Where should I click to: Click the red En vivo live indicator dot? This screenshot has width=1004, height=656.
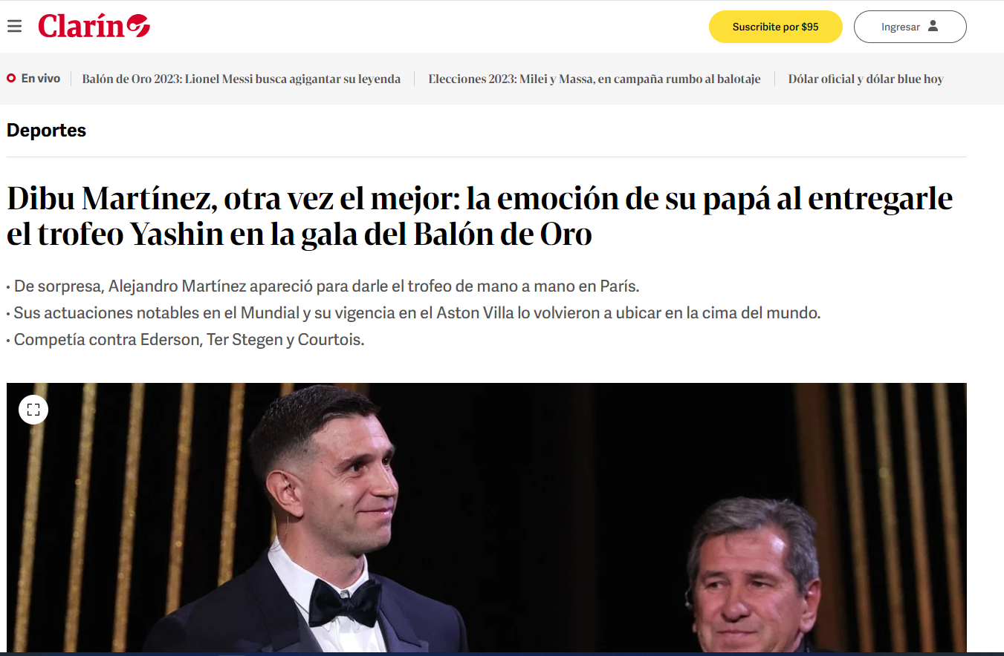click(11, 78)
